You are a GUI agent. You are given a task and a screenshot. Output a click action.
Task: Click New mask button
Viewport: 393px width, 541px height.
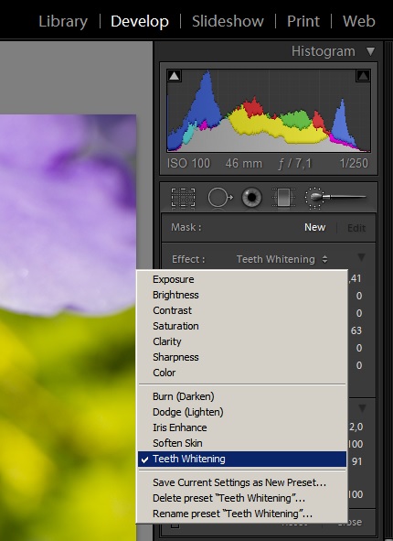pos(314,227)
